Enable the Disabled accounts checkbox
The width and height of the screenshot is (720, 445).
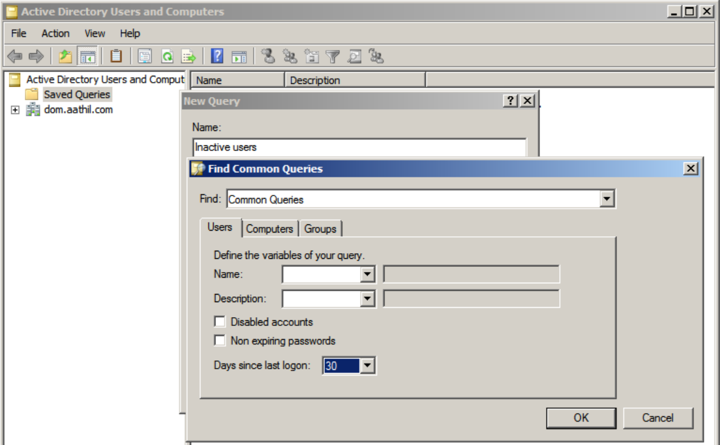click(x=220, y=322)
